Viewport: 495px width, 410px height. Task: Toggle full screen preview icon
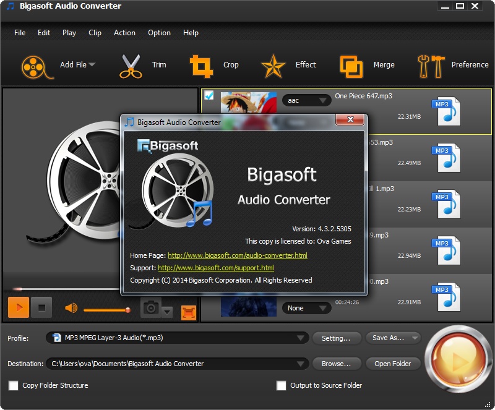[189, 313]
